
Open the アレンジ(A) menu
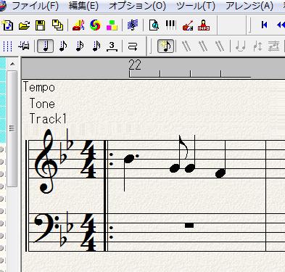249,6
